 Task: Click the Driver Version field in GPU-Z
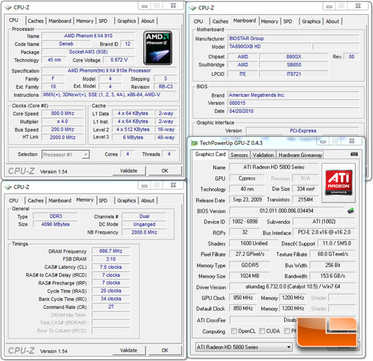[292, 286]
